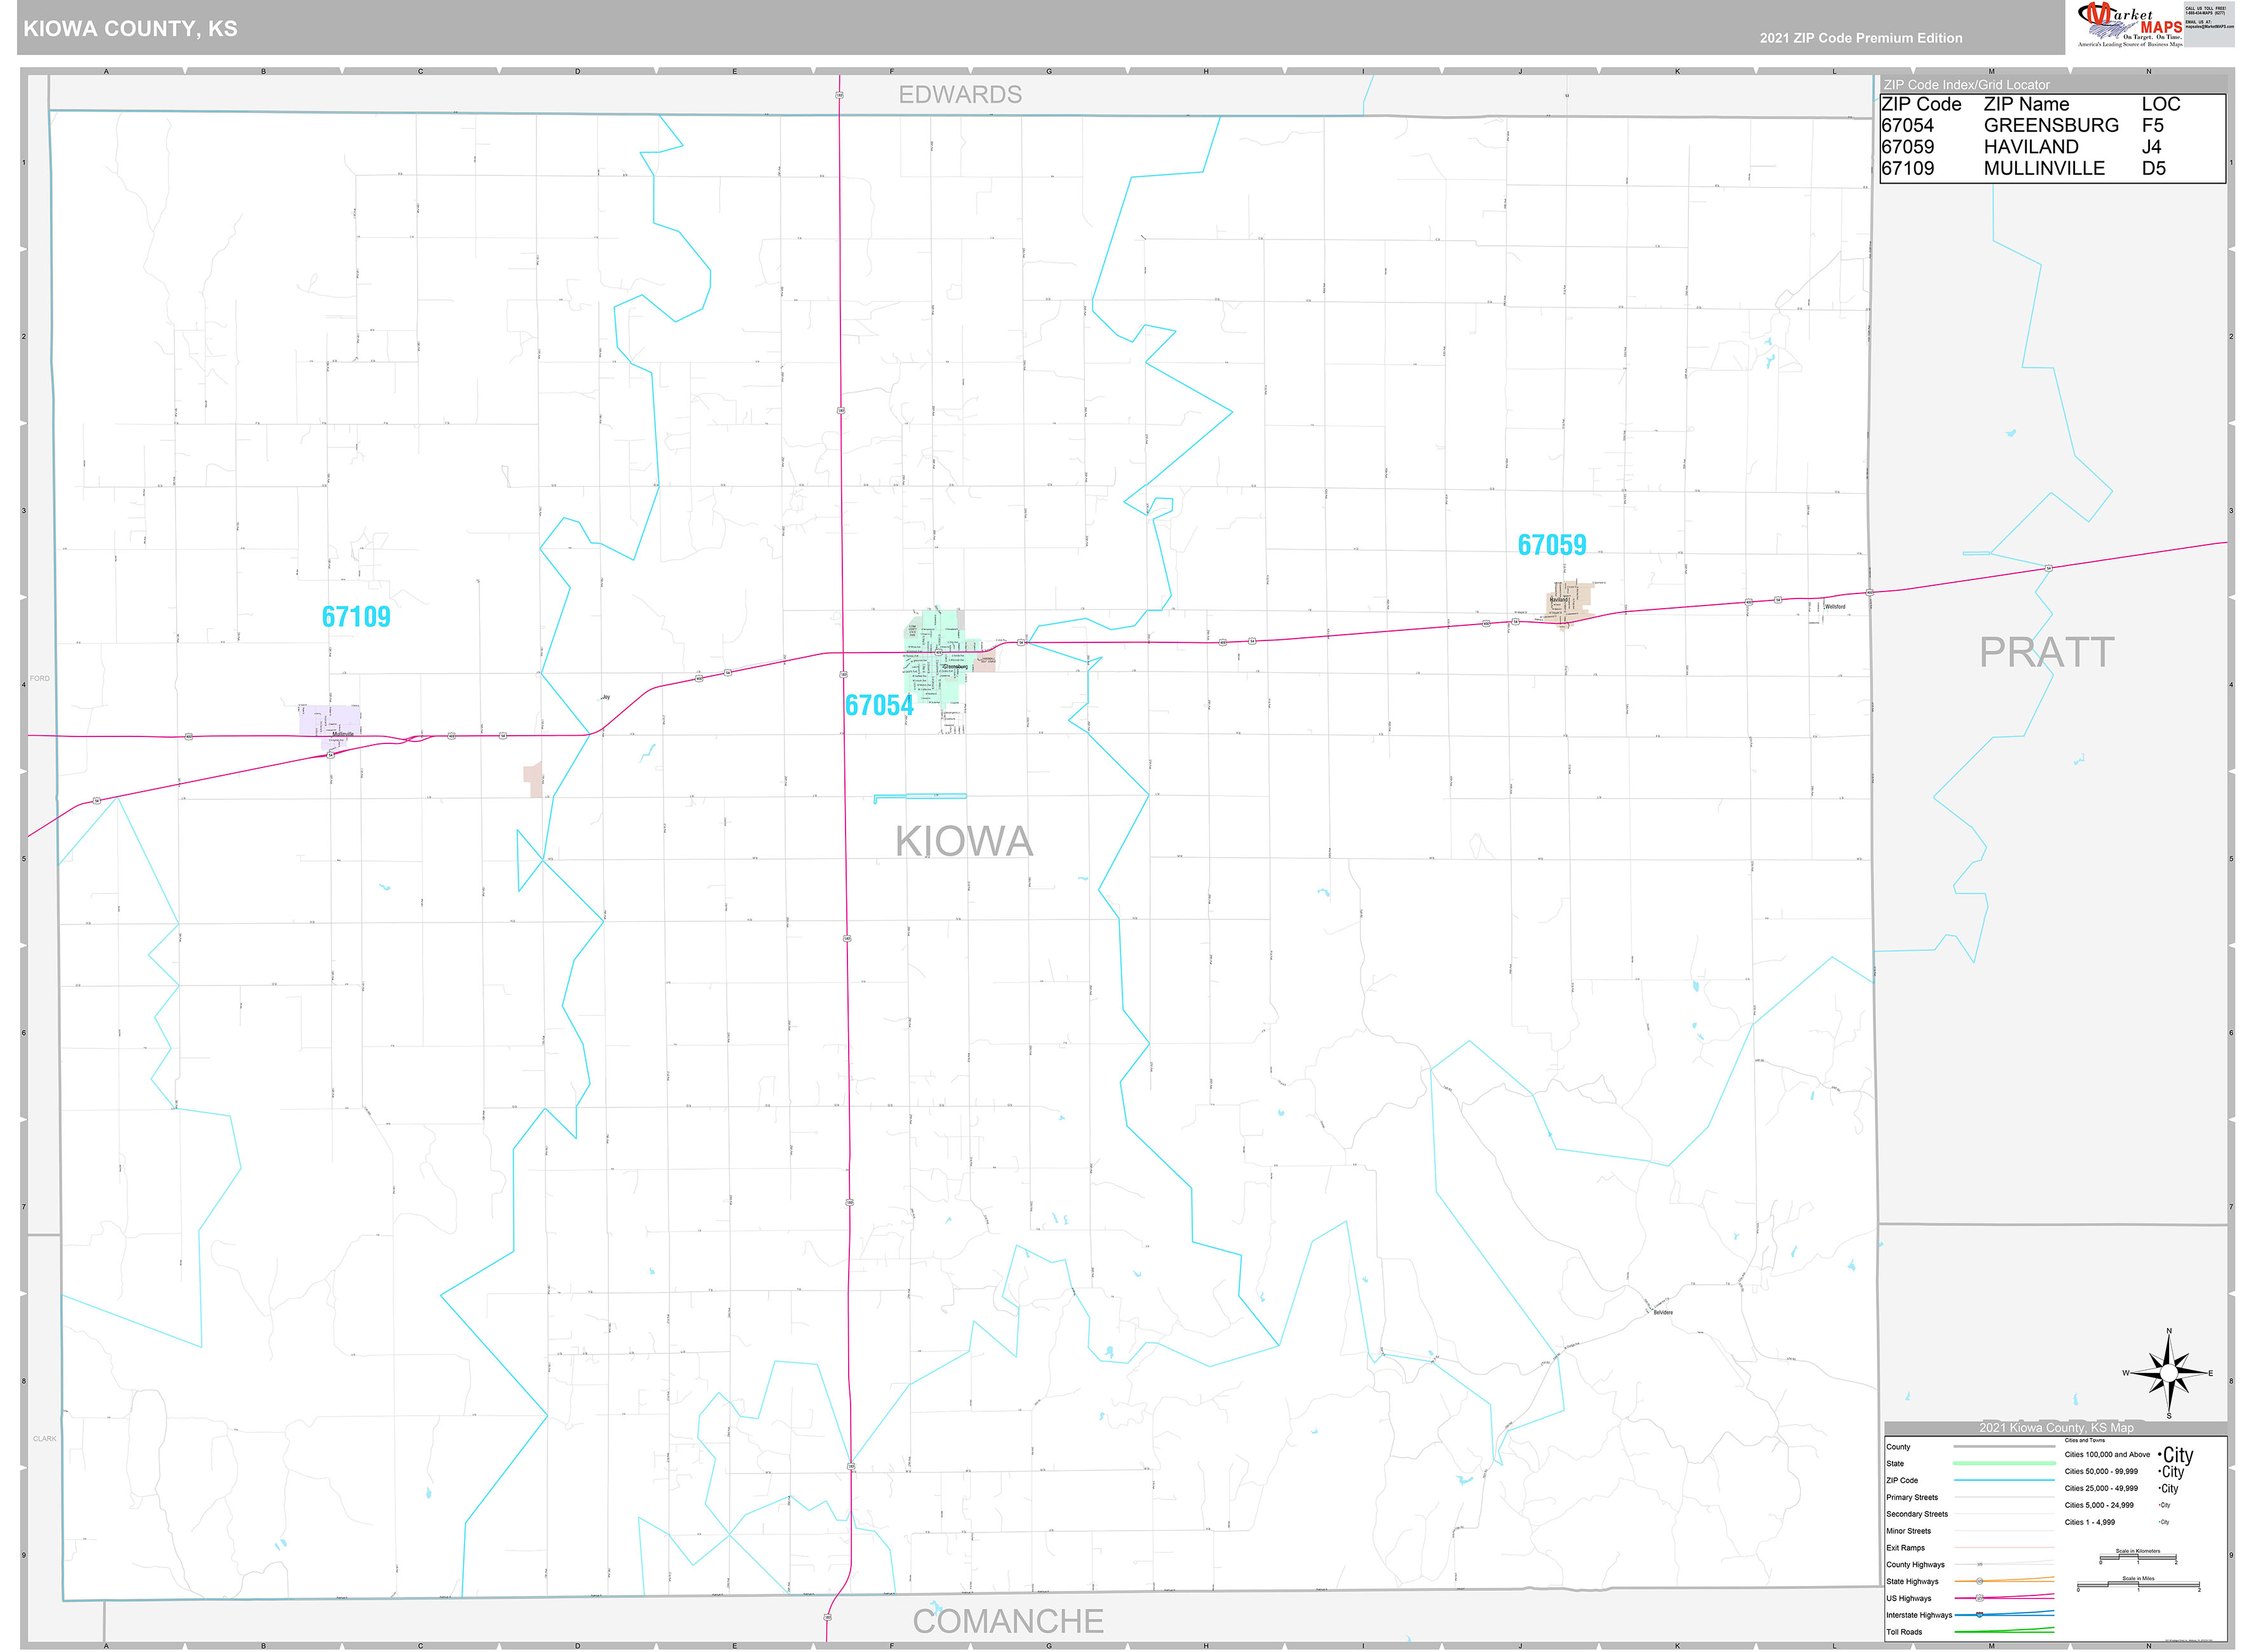Screen dimensions: 2246x1652
Task: Toggle the ZIP Code boundary legend entry
Action: point(1902,1481)
